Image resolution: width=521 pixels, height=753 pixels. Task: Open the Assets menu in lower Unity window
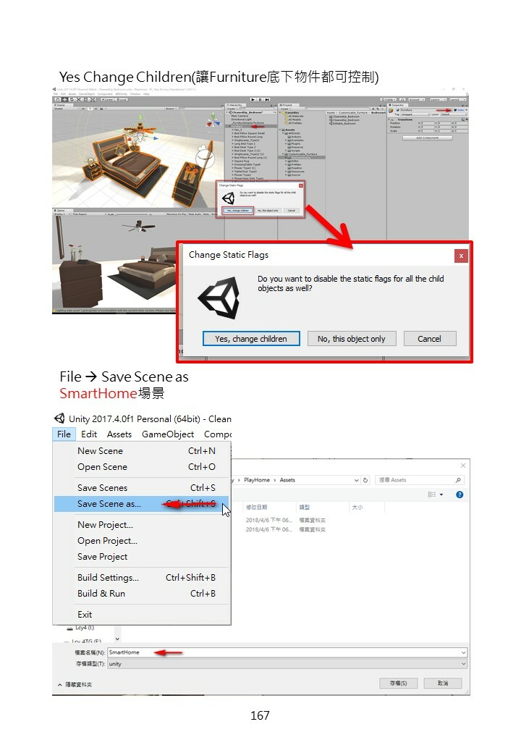pos(119,434)
